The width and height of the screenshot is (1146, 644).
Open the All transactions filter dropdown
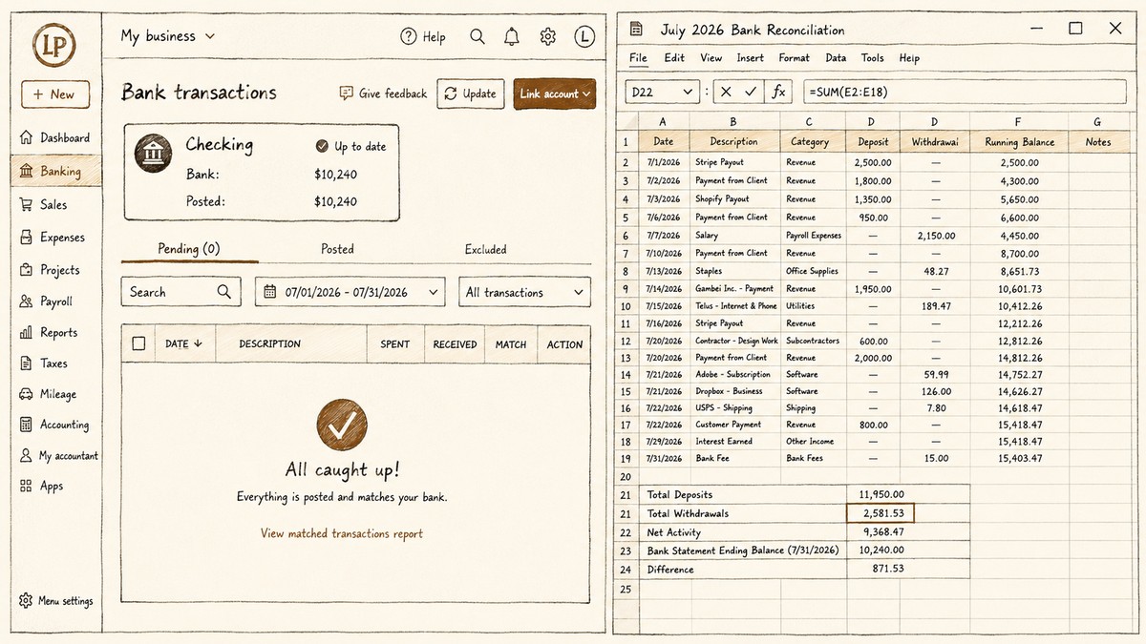click(525, 292)
